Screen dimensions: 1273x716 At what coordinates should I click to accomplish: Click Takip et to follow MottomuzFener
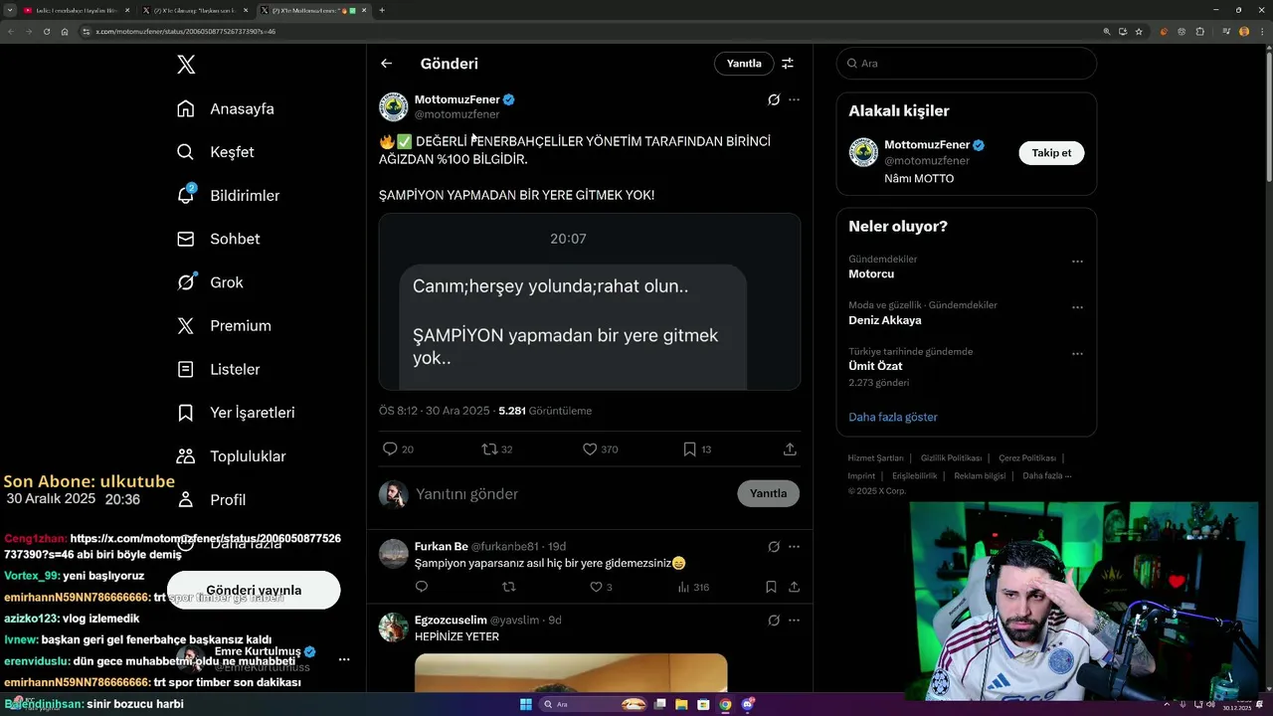[1051, 153]
